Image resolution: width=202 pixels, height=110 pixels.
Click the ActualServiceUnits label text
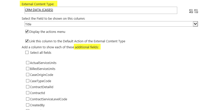pyautogui.click(x=43, y=63)
